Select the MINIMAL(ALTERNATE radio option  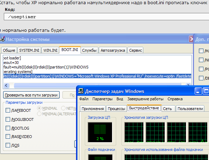(x=39, y=114)
